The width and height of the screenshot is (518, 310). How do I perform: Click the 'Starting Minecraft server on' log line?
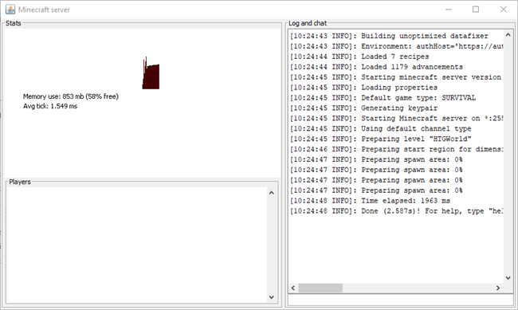pos(396,118)
